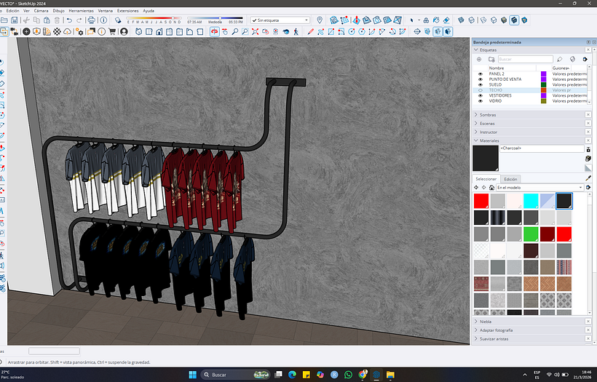Screen dimensions: 597x382
Task: Open File Explorer from the taskbar
Action: tap(390, 375)
